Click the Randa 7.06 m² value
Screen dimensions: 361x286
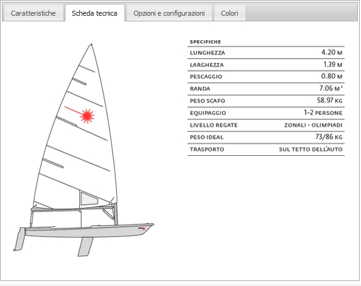point(331,89)
